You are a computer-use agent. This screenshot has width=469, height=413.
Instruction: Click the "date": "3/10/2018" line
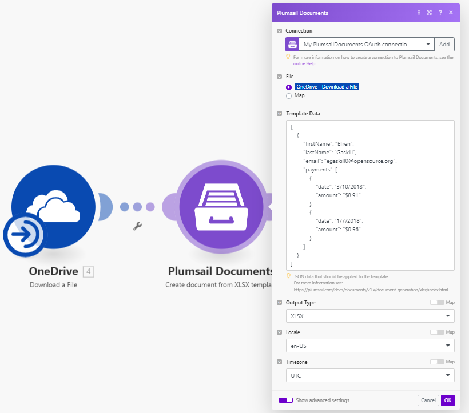341,187
